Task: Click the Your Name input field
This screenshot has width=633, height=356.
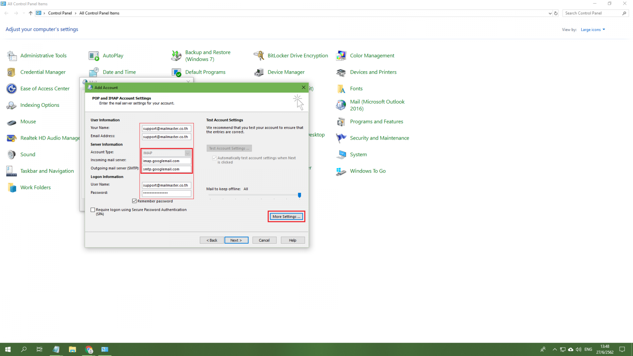Action: 167,129
